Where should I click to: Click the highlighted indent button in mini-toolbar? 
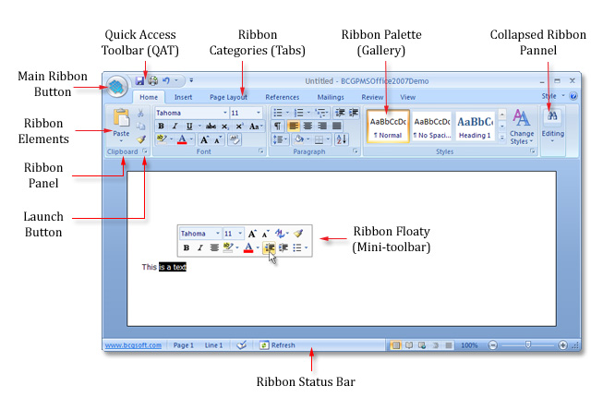[269, 247]
